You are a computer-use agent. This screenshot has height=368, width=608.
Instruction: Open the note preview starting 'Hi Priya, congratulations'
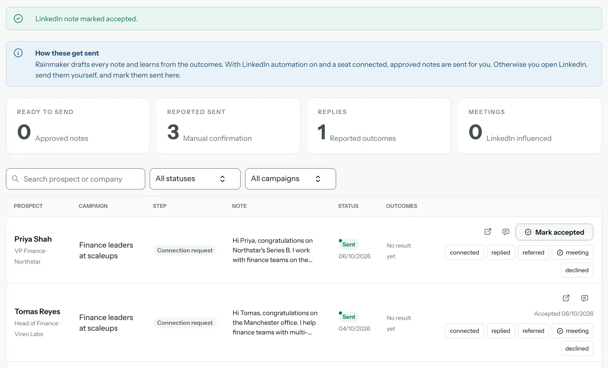272,250
